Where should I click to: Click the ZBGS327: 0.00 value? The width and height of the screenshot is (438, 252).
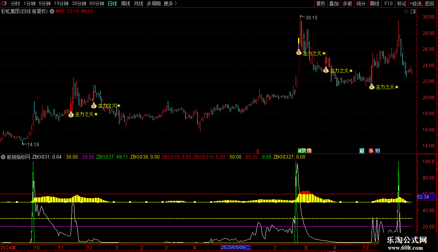click(289, 157)
